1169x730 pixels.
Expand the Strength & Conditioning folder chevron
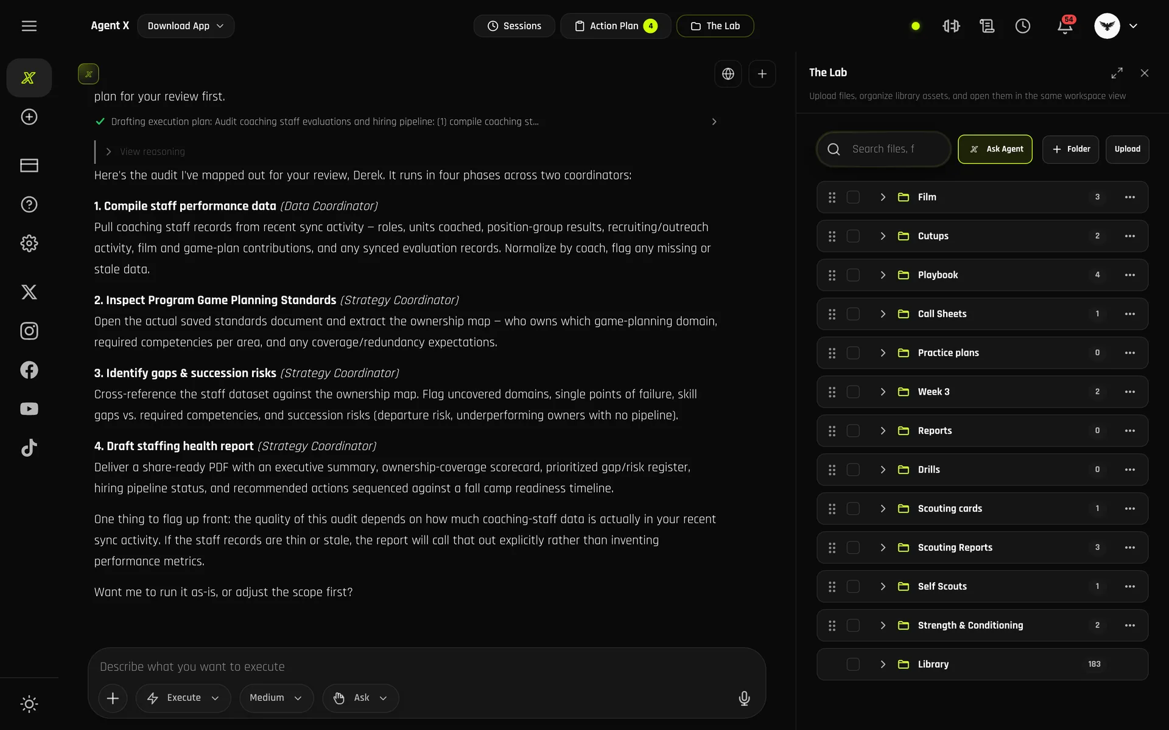click(x=883, y=625)
